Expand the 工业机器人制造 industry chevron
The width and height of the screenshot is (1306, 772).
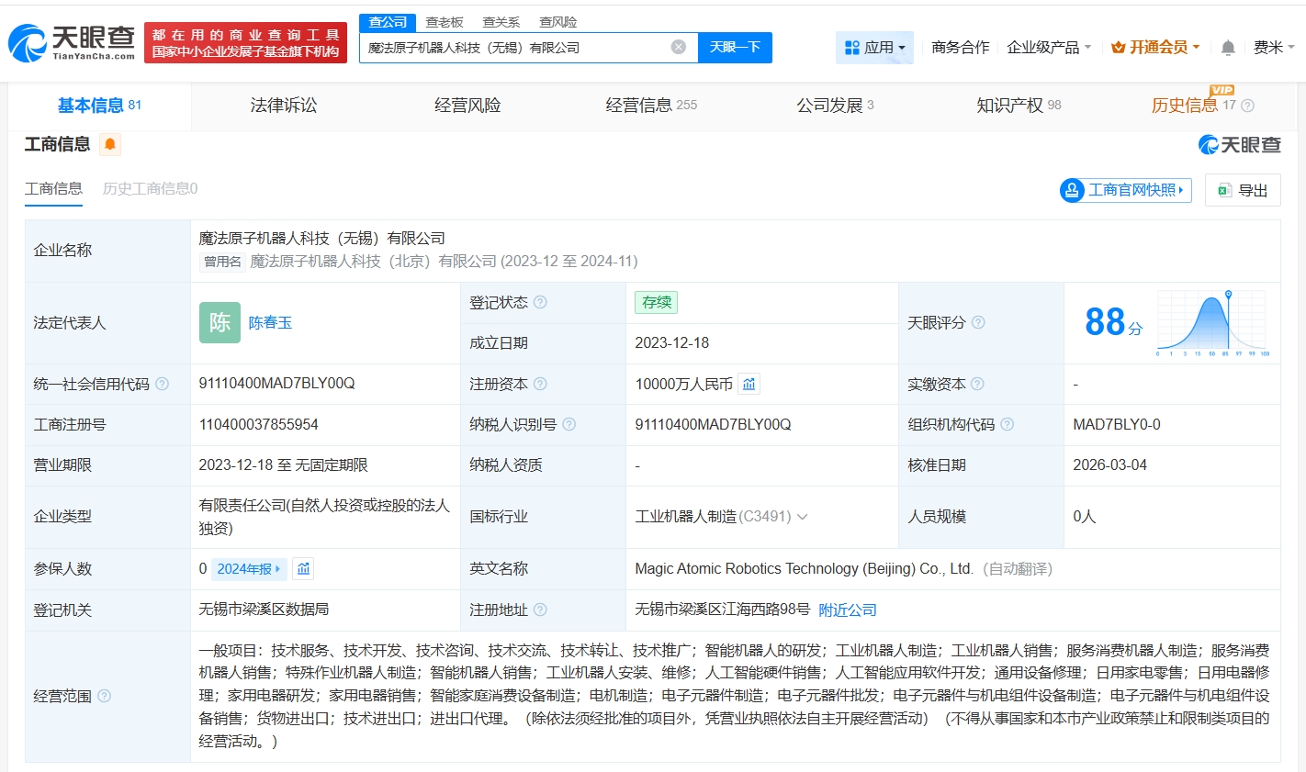[803, 517]
